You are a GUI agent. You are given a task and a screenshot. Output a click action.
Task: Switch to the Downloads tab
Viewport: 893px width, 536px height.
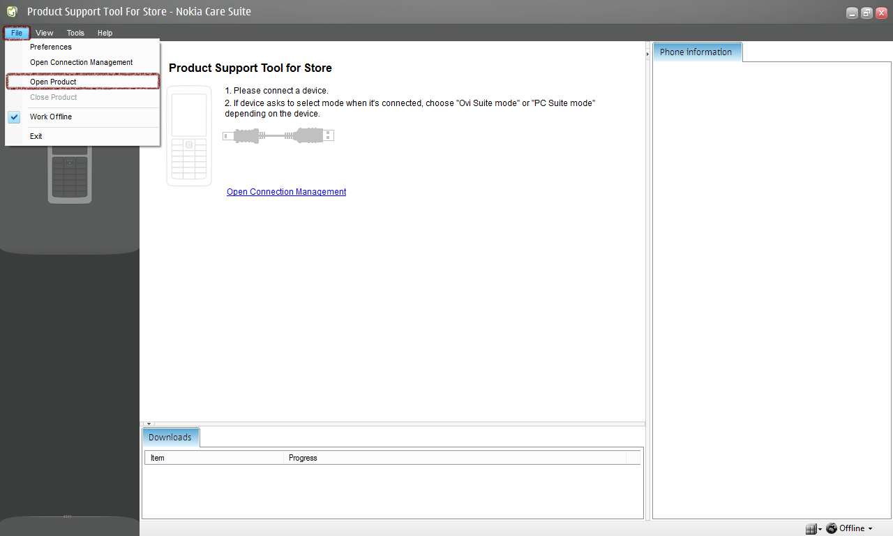[170, 438]
